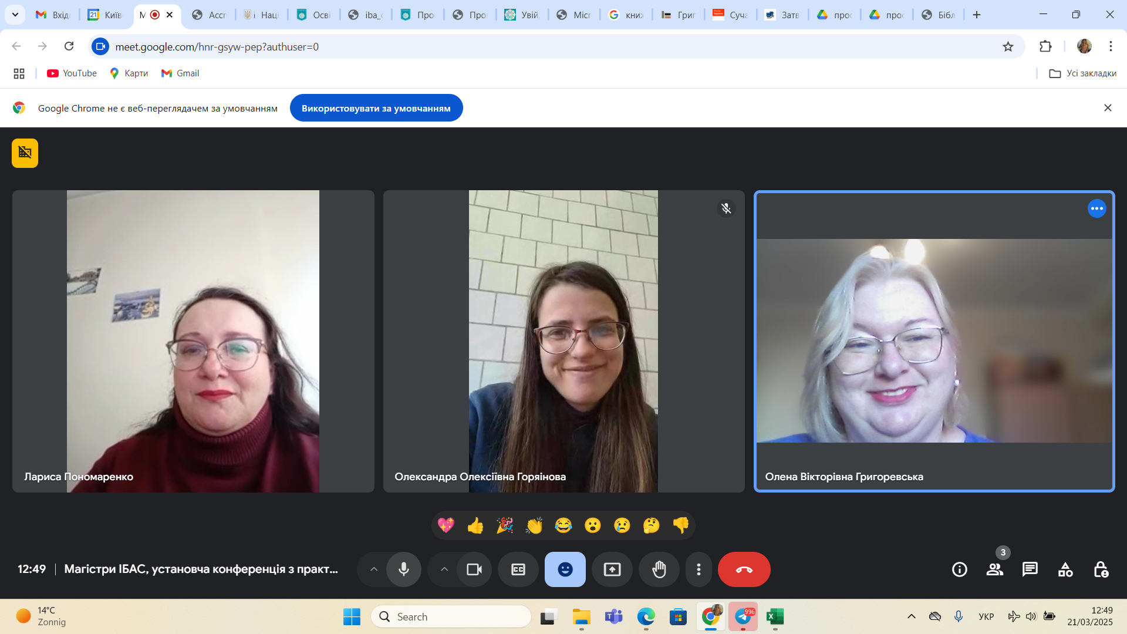Expand audio settings arrow next to microphone

[x=374, y=569]
